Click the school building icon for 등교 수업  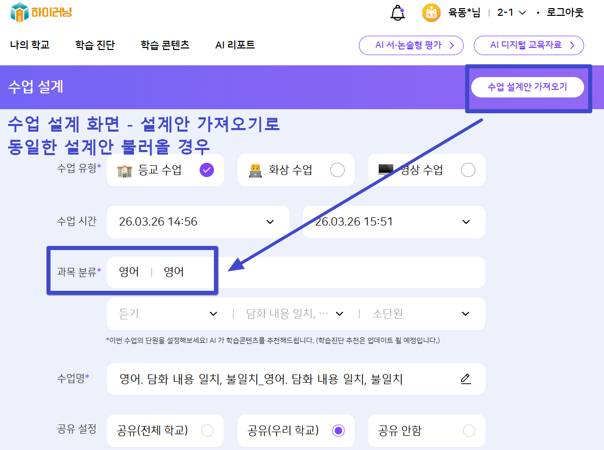[124, 170]
